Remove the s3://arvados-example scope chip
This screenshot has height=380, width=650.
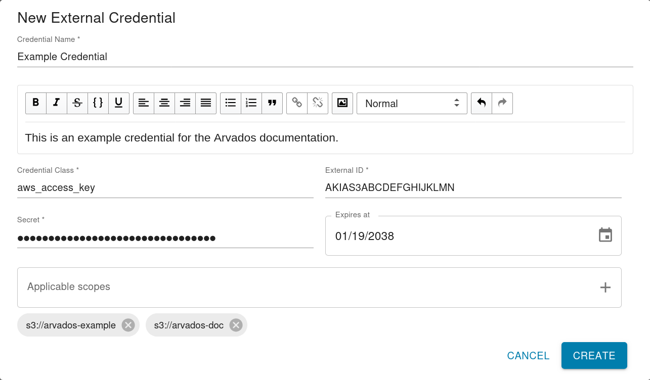(x=128, y=325)
